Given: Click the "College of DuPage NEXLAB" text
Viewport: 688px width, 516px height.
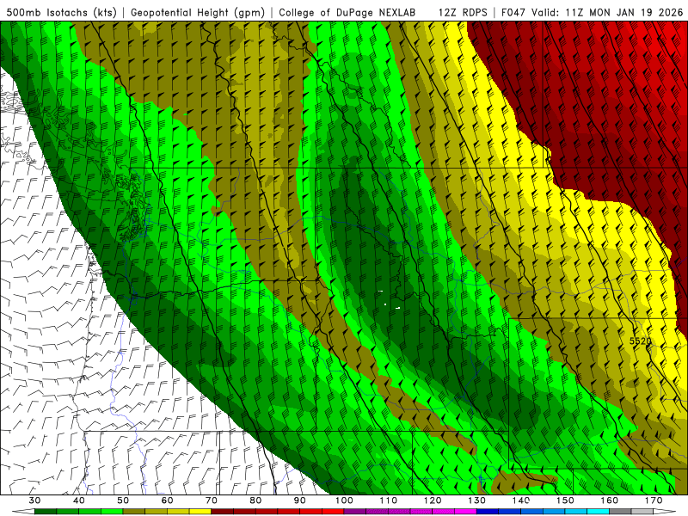Looking at the screenshot, I should point(347,12).
